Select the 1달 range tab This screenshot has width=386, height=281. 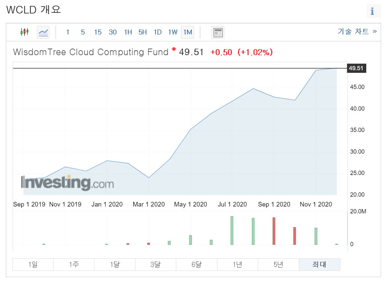coord(115,265)
